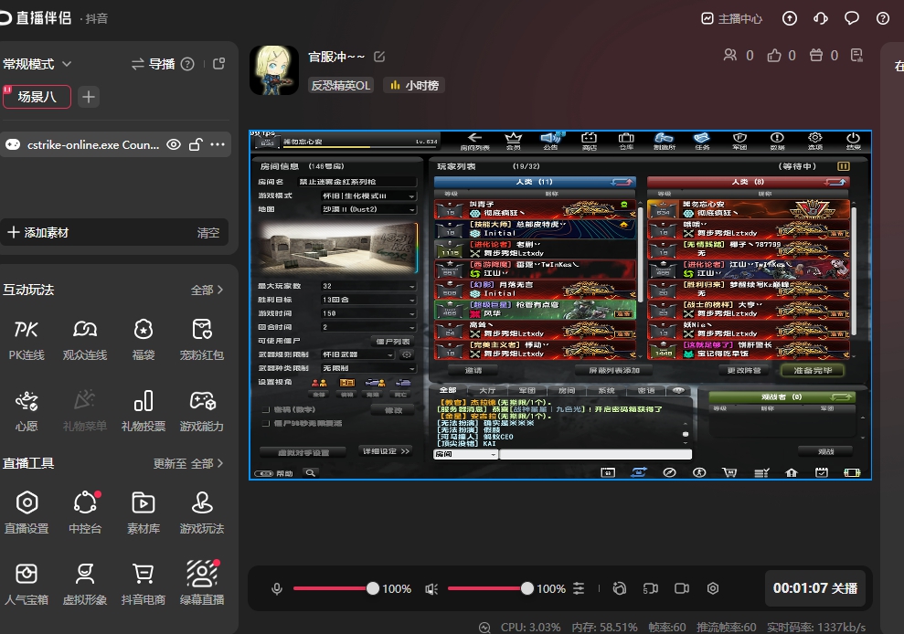The image size is (904, 634).
Task: Expand 直播工具 全部 list
Action: click(207, 463)
